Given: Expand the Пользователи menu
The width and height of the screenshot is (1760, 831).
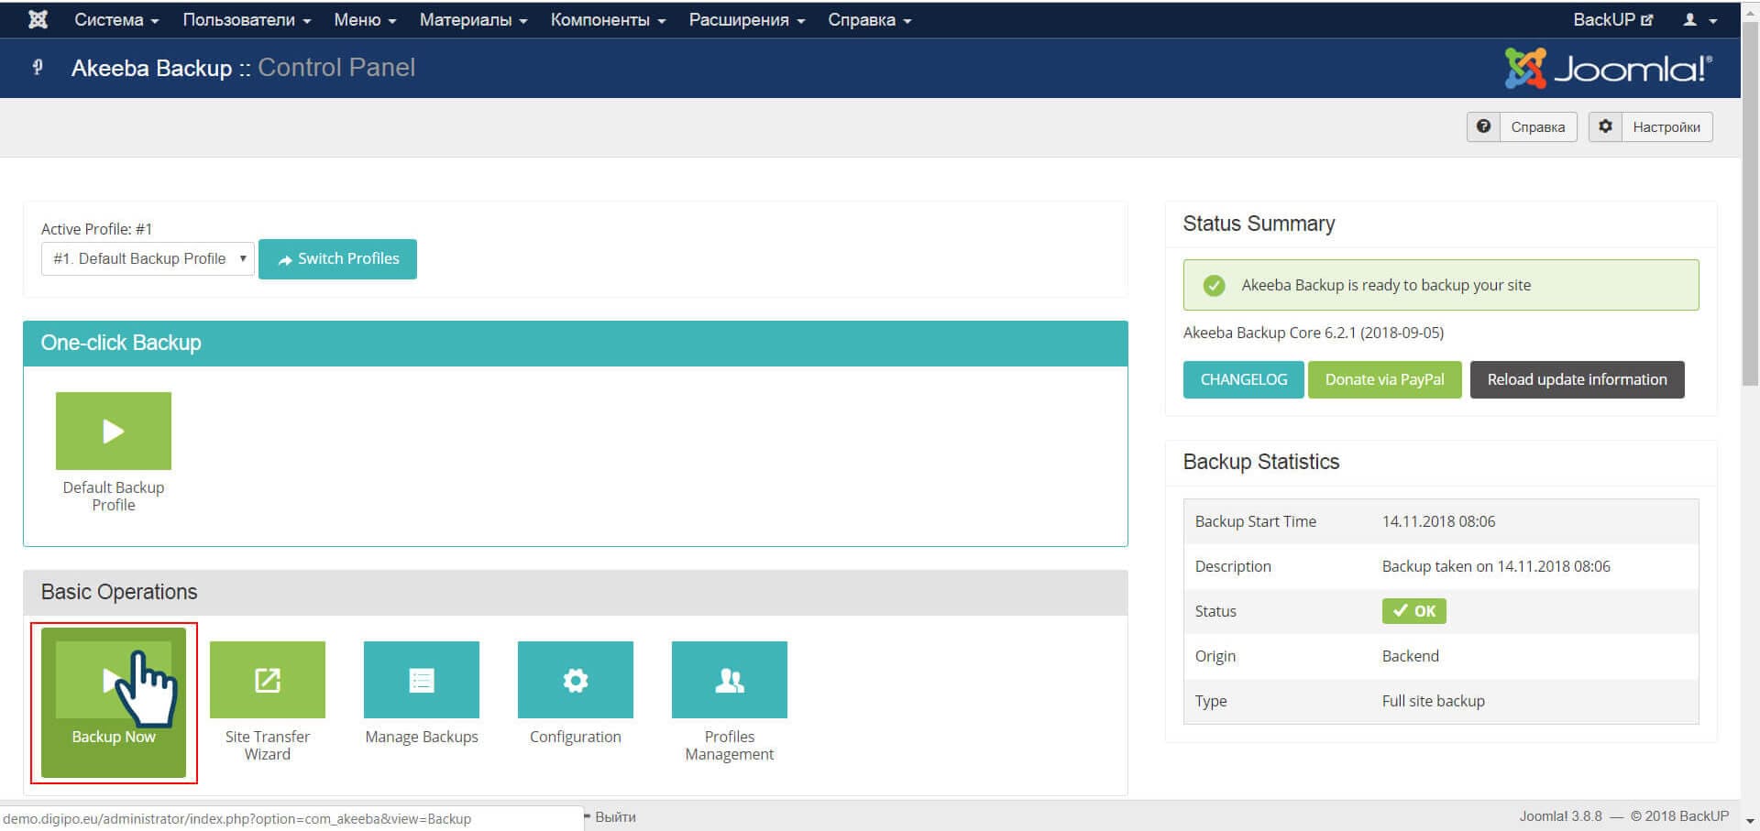Looking at the screenshot, I should 247,19.
